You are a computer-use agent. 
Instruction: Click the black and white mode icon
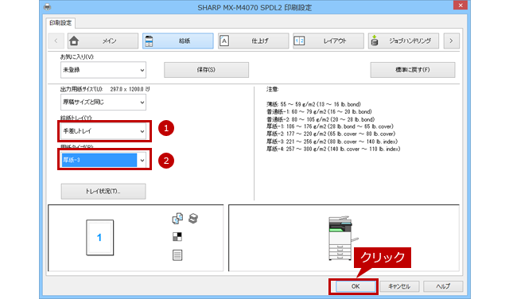(x=177, y=237)
